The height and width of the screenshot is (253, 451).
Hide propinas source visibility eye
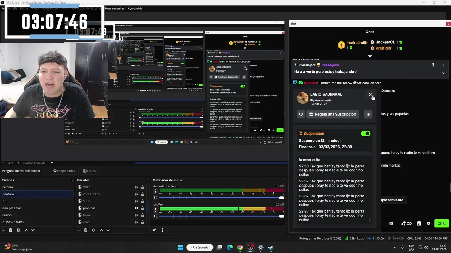click(136, 208)
